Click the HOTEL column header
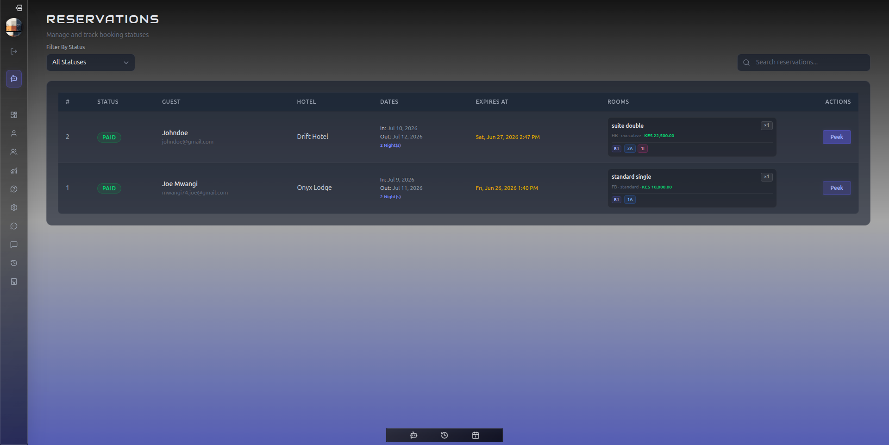 coord(307,102)
